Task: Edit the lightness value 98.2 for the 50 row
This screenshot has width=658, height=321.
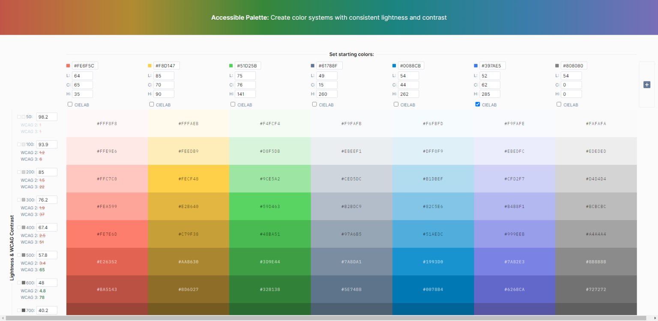Action: click(x=47, y=116)
